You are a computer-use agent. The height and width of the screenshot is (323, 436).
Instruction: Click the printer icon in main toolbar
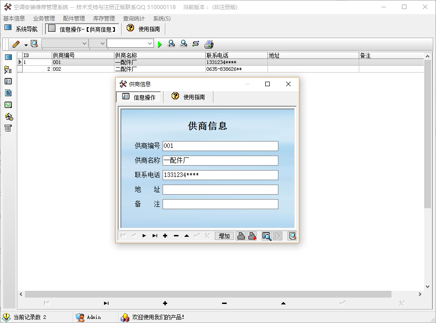208,44
